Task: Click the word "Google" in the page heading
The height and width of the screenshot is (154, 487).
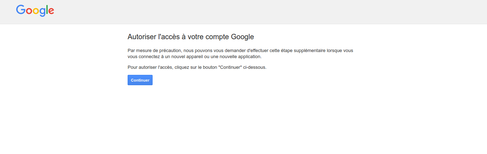Action: (x=242, y=37)
